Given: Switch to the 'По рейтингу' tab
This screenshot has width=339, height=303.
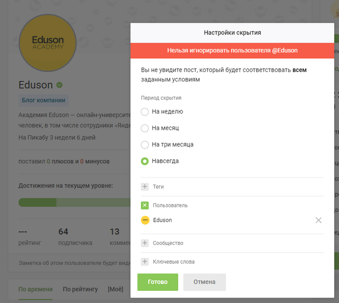Looking at the screenshot, I should pyautogui.click(x=80, y=289).
